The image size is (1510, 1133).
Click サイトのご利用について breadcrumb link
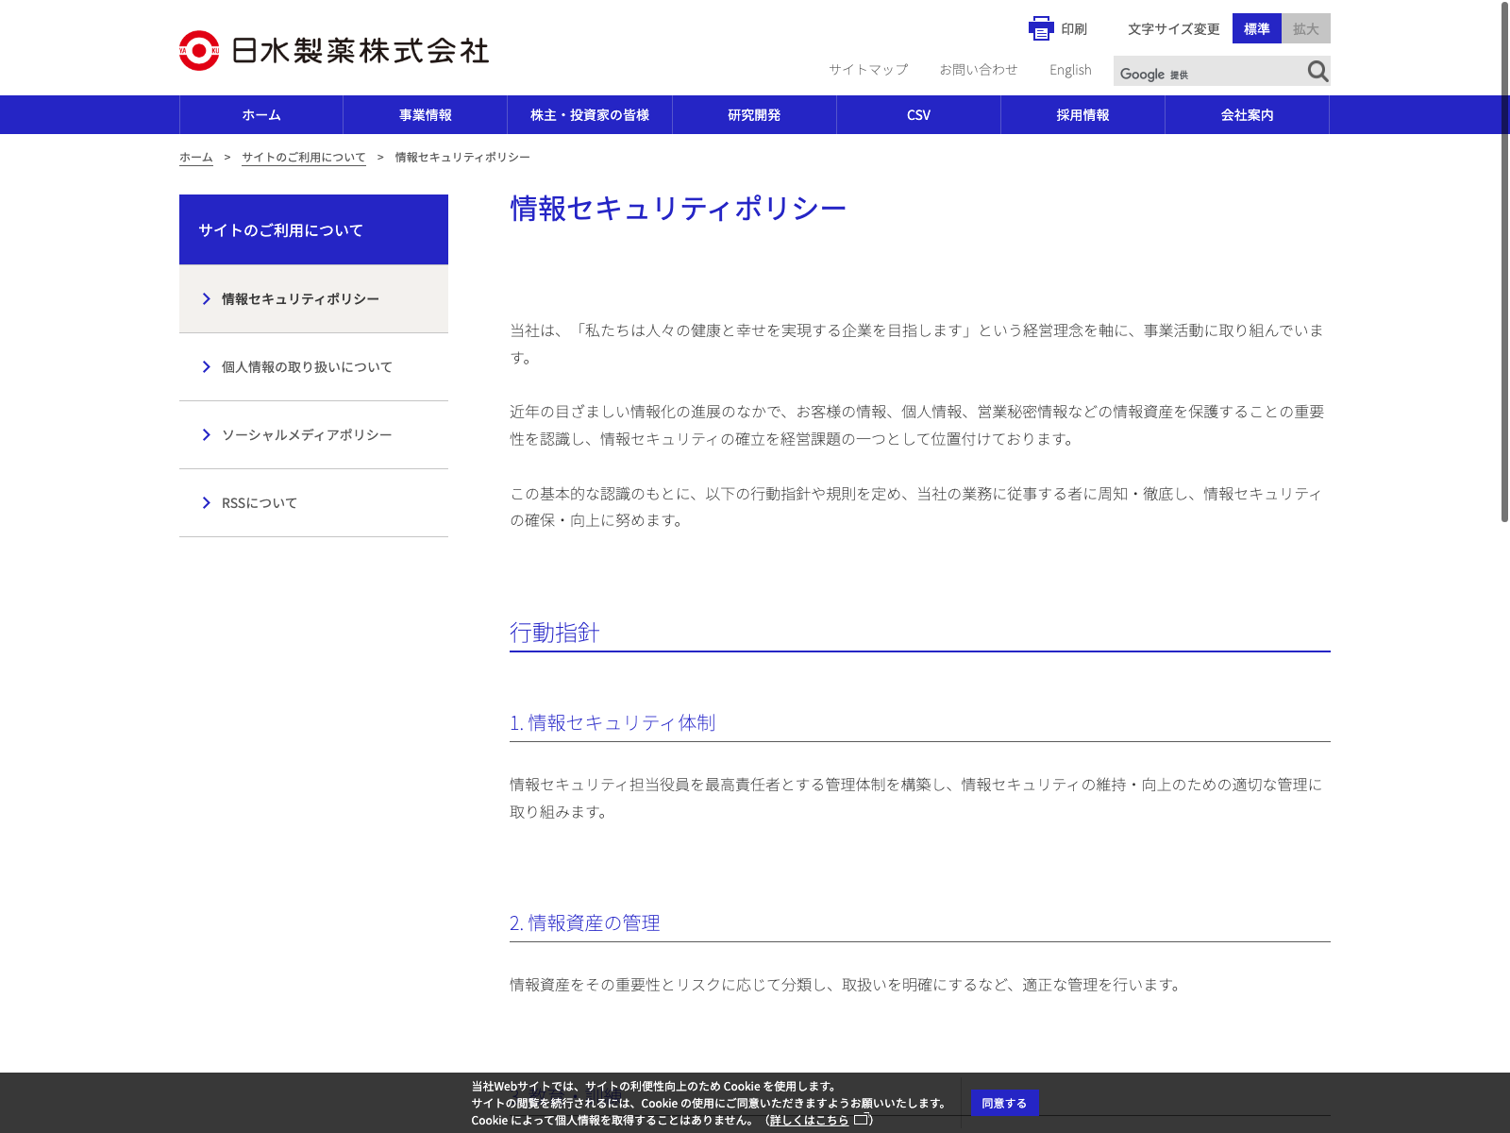[303, 158]
